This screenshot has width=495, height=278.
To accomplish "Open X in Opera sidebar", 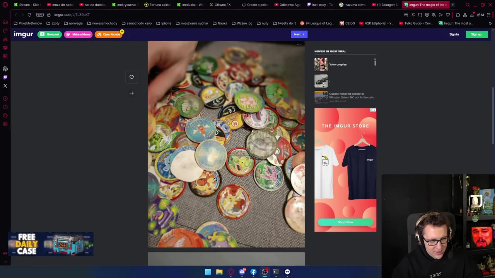I will [5, 86].
